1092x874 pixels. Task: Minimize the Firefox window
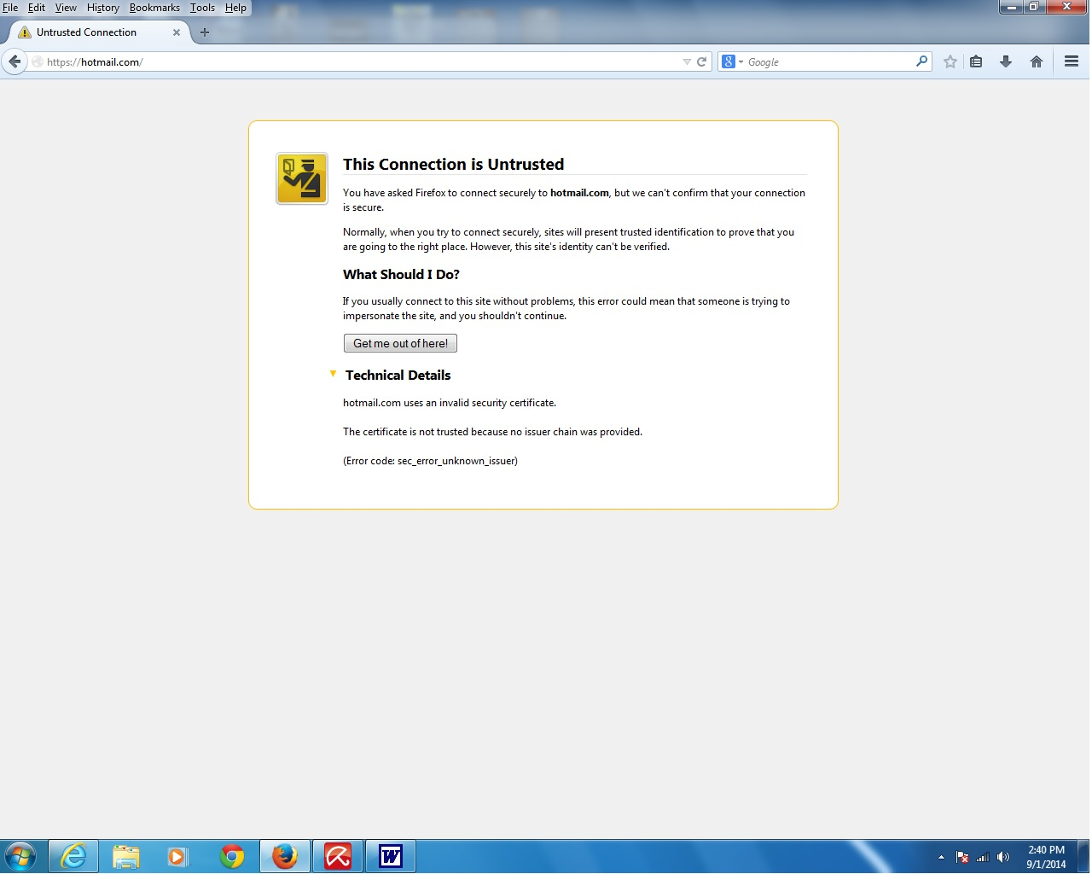[1011, 7]
